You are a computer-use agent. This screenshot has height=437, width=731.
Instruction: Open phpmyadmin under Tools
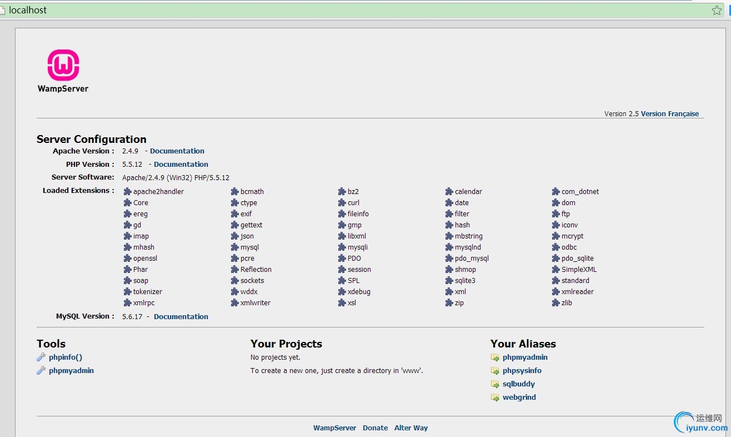(x=71, y=371)
